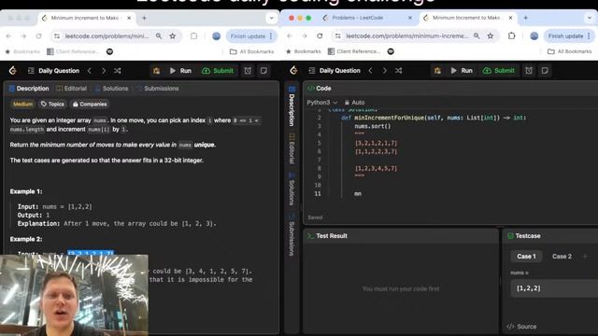Switch to Description tab in left window
The width and height of the screenshot is (598, 336).
click(29, 89)
